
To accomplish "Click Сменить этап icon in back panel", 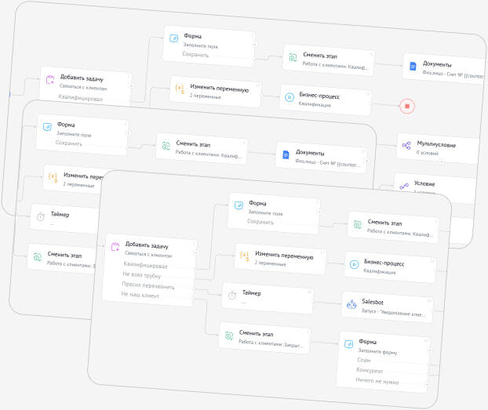I will (x=293, y=57).
